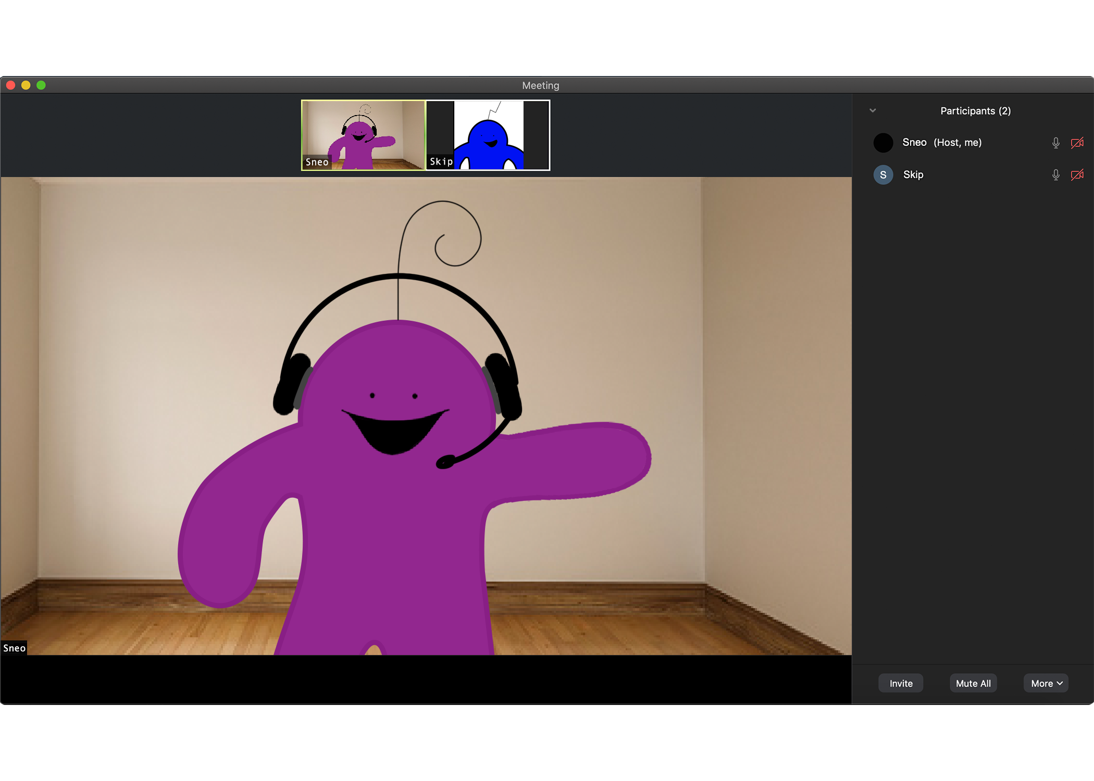Click Sneo's crossed-out camera icon
Image resolution: width=1094 pixels, height=781 pixels.
coord(1077,143)
